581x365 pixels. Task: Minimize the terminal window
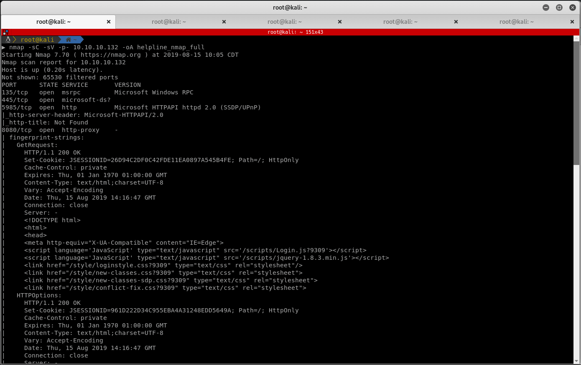[546, 8]
